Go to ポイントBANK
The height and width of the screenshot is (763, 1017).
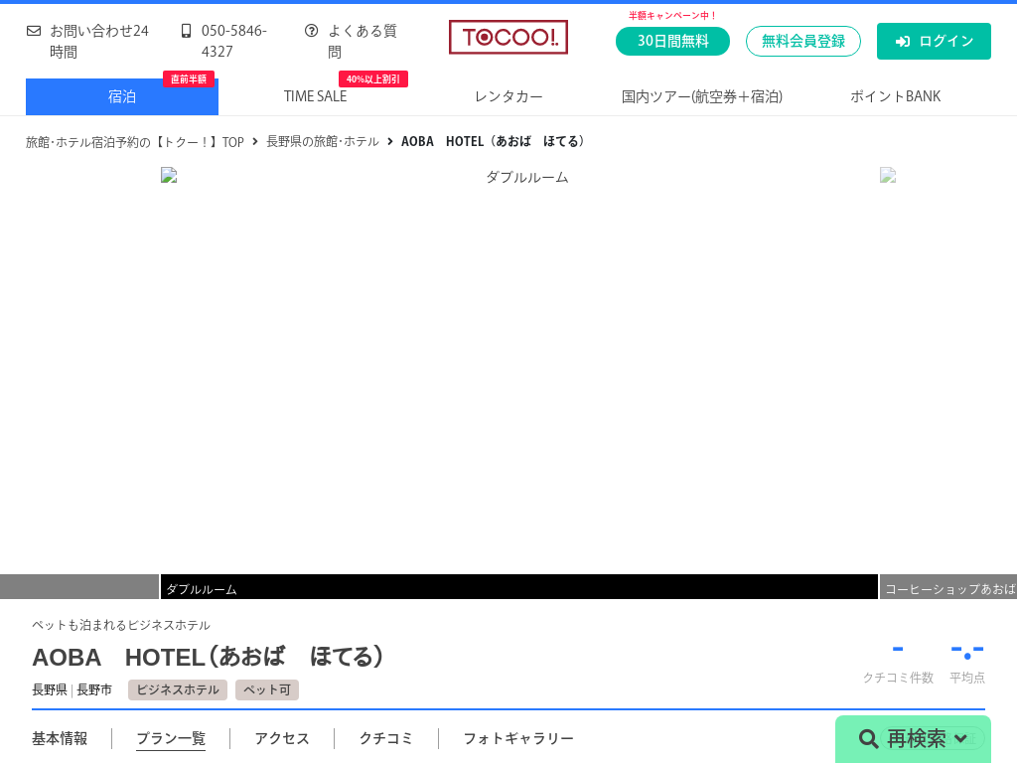point(895,96)
